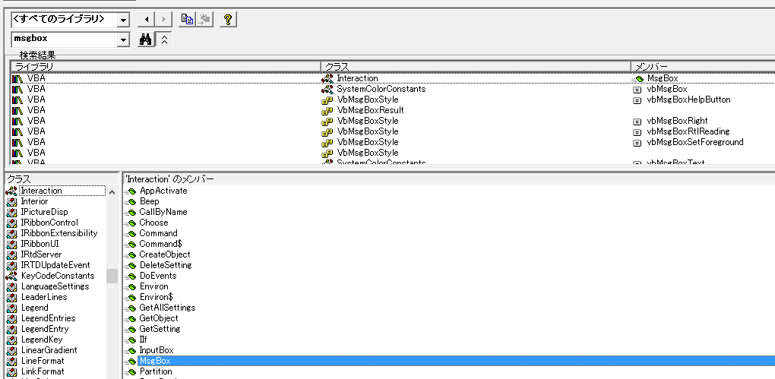The width and height of the screenshot is (775, 379).
Task: Hide search results with the double-chevron button
Action: [164, 39]
